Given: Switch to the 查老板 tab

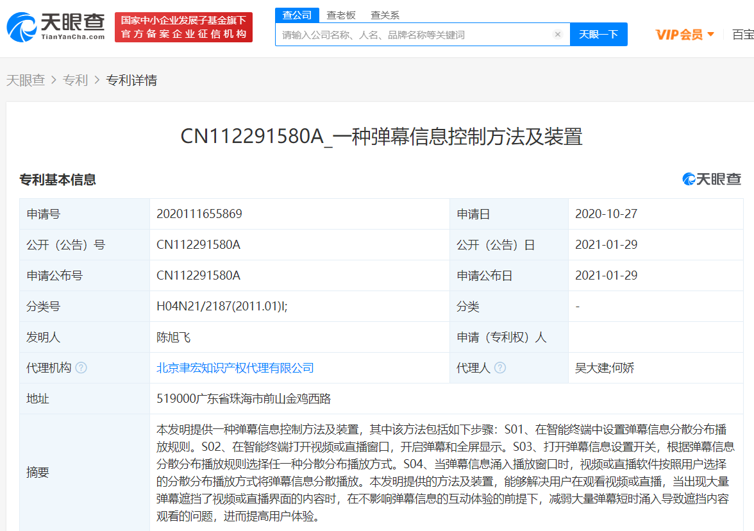Looking at the screenshot, I should [341, 15].
